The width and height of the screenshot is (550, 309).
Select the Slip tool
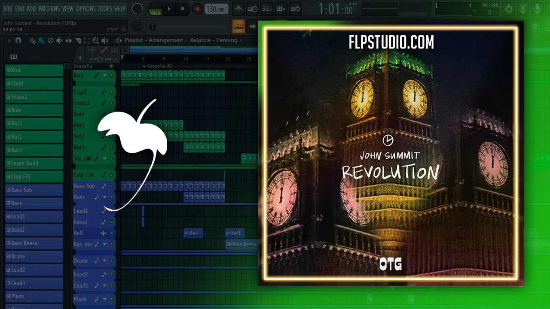69,40
